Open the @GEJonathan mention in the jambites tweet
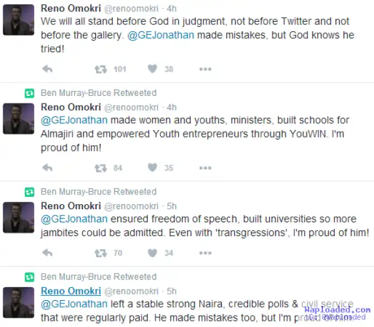The height and width of the screenshot is (327, 374). click(x=74, y=219)
